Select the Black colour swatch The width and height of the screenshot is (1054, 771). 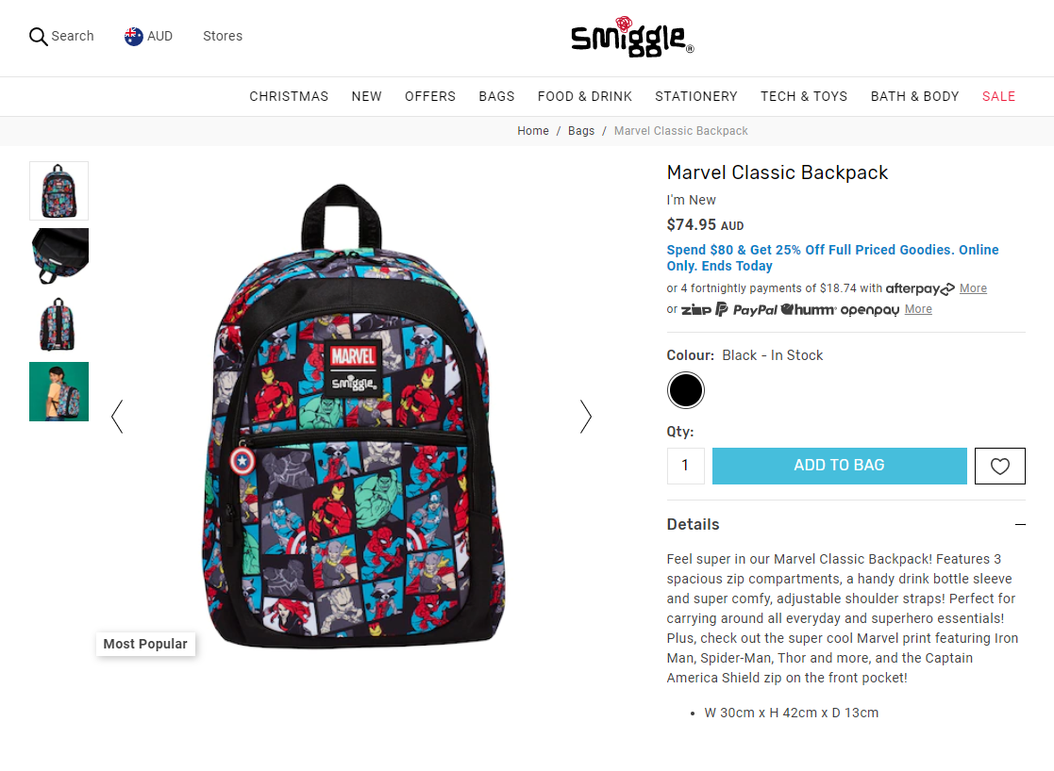coord(686,390)
